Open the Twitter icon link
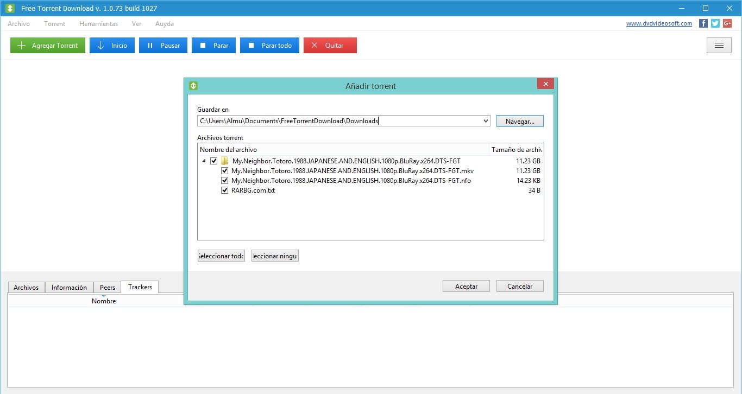 [x=715, y=23]
